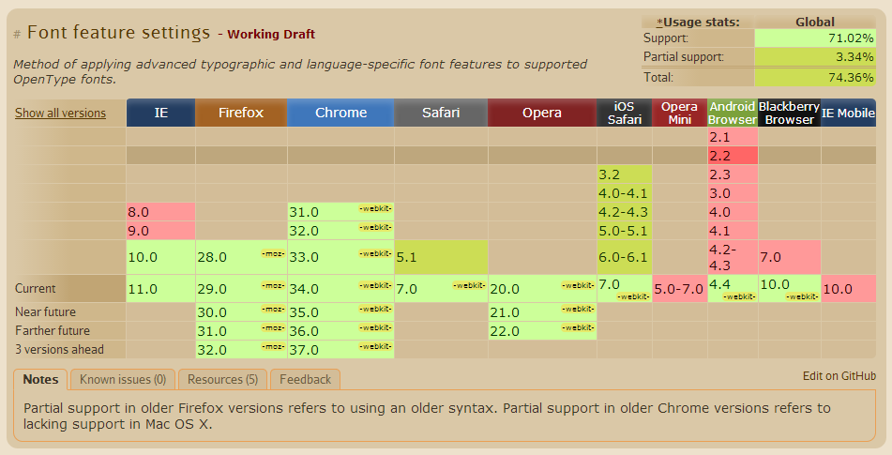Open the Known issues (0) tab
The width and height of the screenshot is (892, 455).
[x=123, y=379]
